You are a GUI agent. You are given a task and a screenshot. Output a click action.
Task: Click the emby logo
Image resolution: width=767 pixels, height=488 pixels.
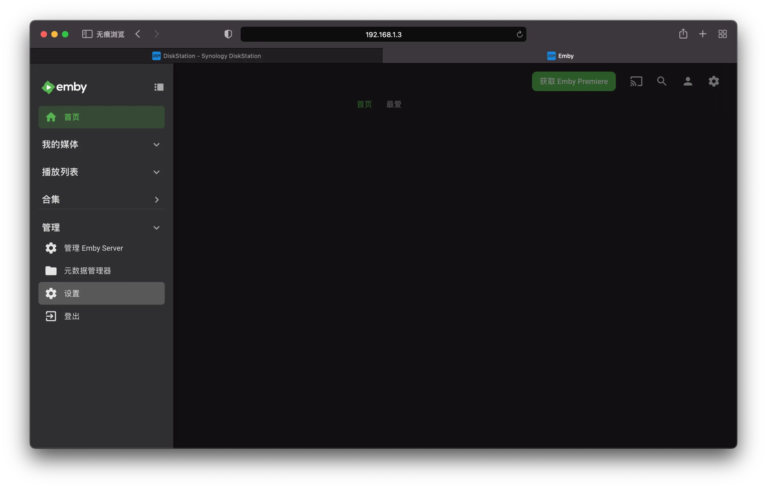pyautogui.click(x=64, y=87)
